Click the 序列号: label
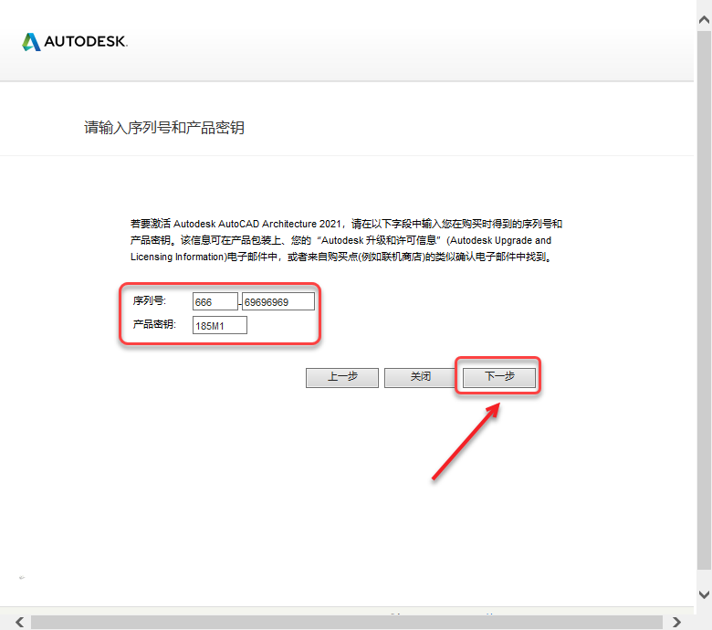 click(x=150, y=300)
